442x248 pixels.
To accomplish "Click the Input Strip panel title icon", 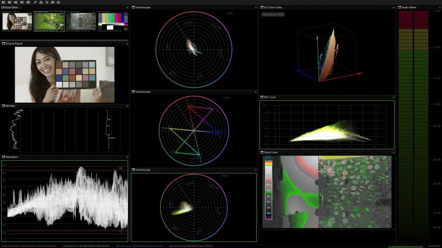I will (3, 8).
